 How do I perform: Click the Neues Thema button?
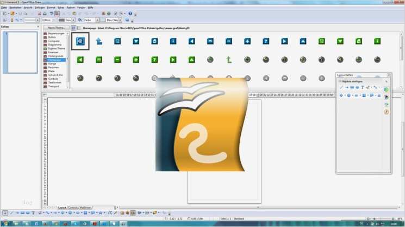coord(57,28)
